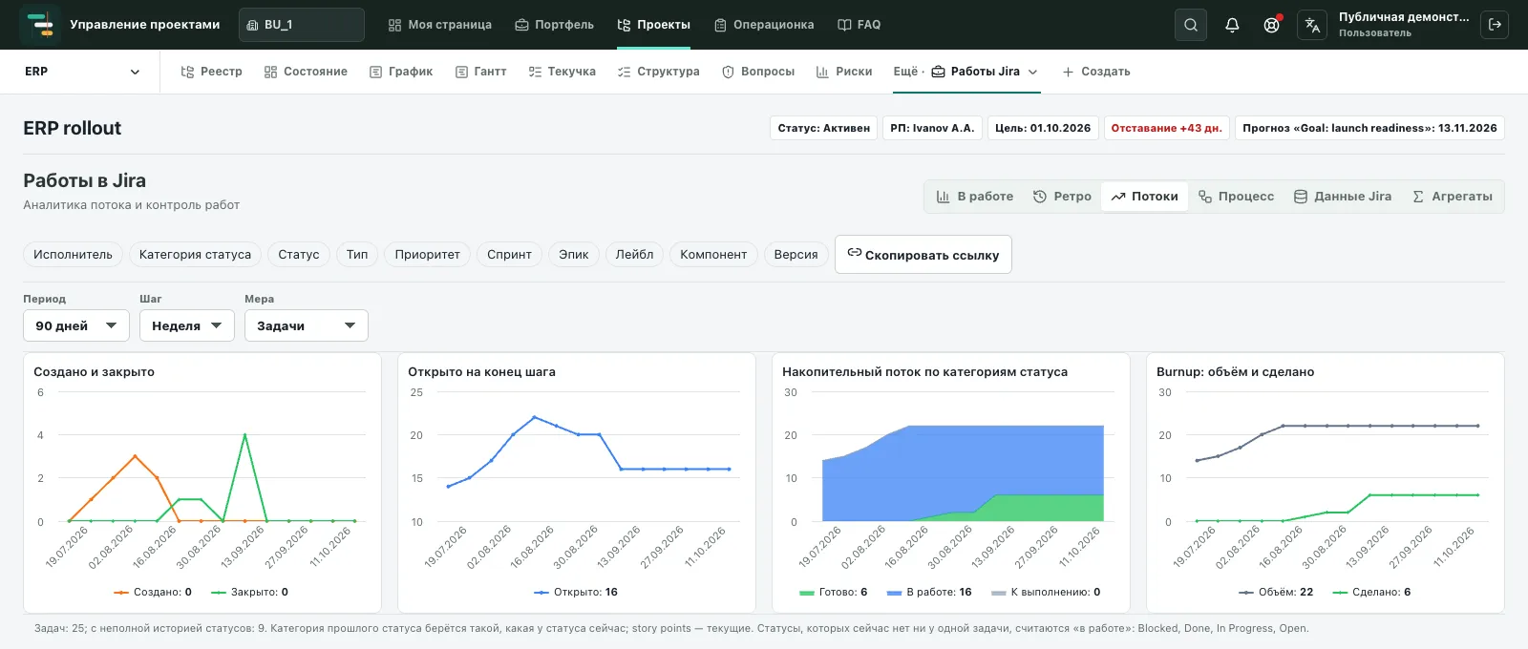This screenshot has width=1528, height=649.
Task: Click the Прогноз launch readiness badge
Action: 1369,128
